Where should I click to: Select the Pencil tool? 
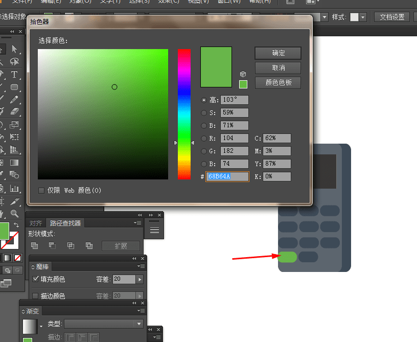[x=14, y=100]
